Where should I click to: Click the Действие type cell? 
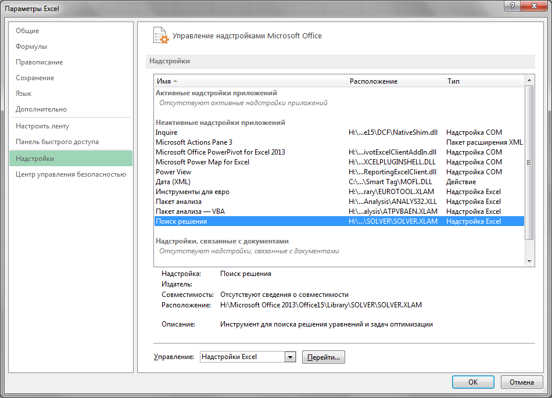[461, 182]
